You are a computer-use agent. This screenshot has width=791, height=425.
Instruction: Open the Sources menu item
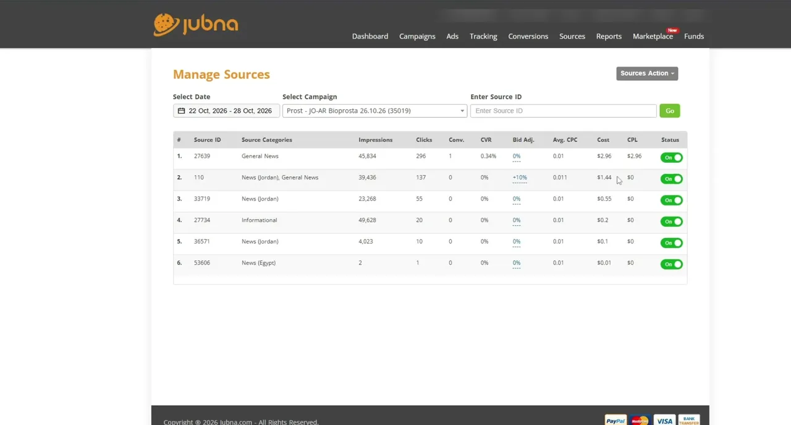tap(572, 36)
